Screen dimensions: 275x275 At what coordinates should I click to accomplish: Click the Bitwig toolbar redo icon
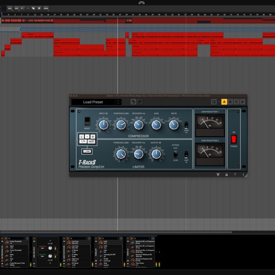pyautogui.click(x=28, y=8)
